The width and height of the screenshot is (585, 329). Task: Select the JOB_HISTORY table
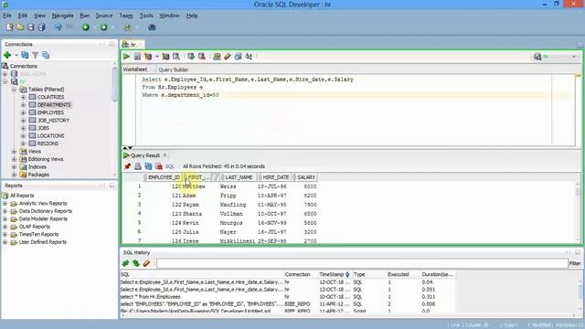tap(53, 121)
